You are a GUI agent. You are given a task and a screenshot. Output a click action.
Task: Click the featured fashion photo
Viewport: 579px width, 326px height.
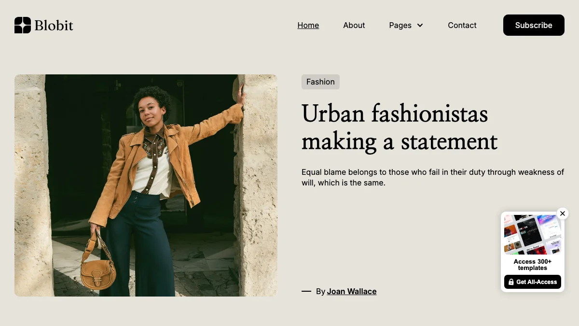[x=146, y=185]
